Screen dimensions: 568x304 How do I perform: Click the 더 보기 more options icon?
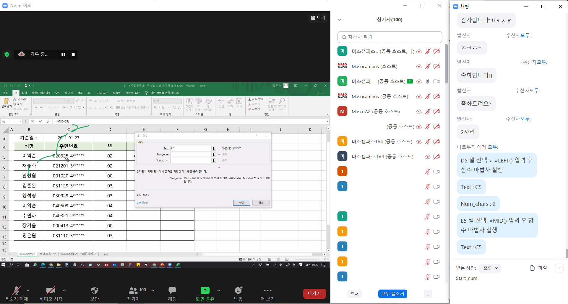click(x=267, y=291)
